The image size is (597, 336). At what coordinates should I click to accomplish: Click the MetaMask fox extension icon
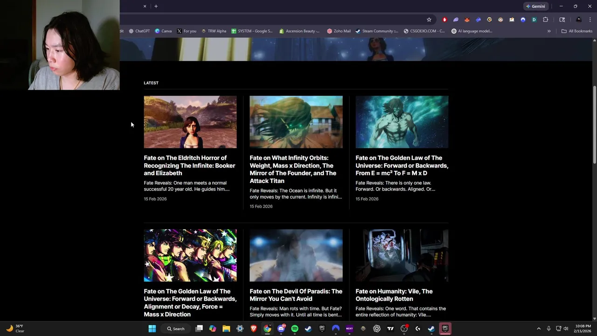[x=467, y=20]
